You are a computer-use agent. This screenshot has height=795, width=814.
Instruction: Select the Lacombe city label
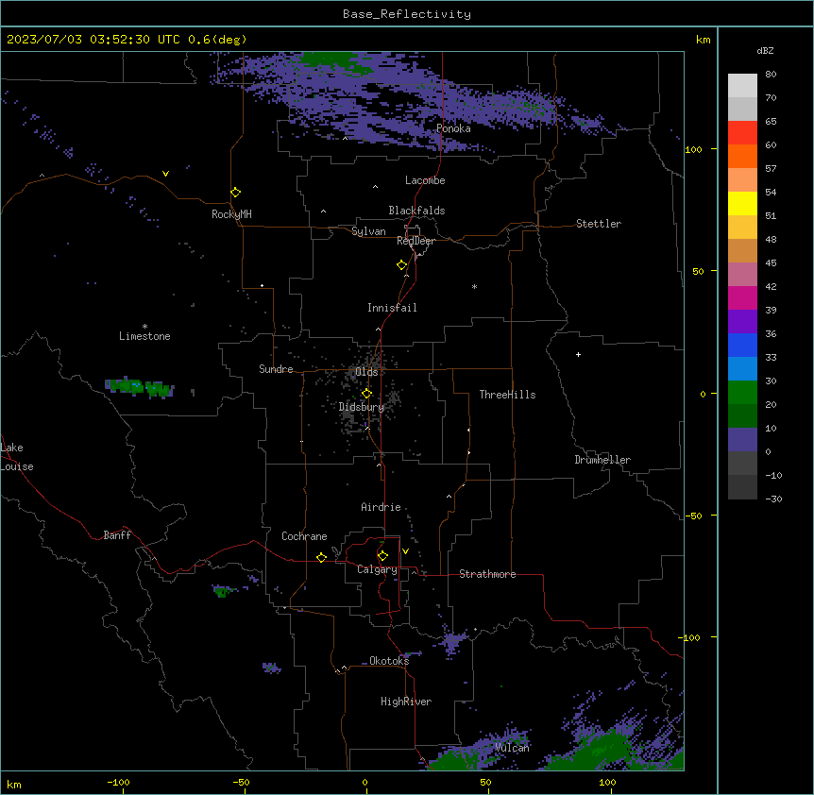(425, 180)
